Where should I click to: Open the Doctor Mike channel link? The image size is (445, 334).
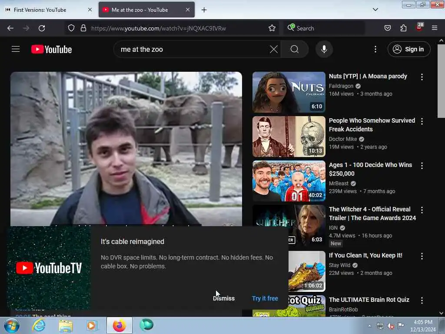[x=343, y=139]
